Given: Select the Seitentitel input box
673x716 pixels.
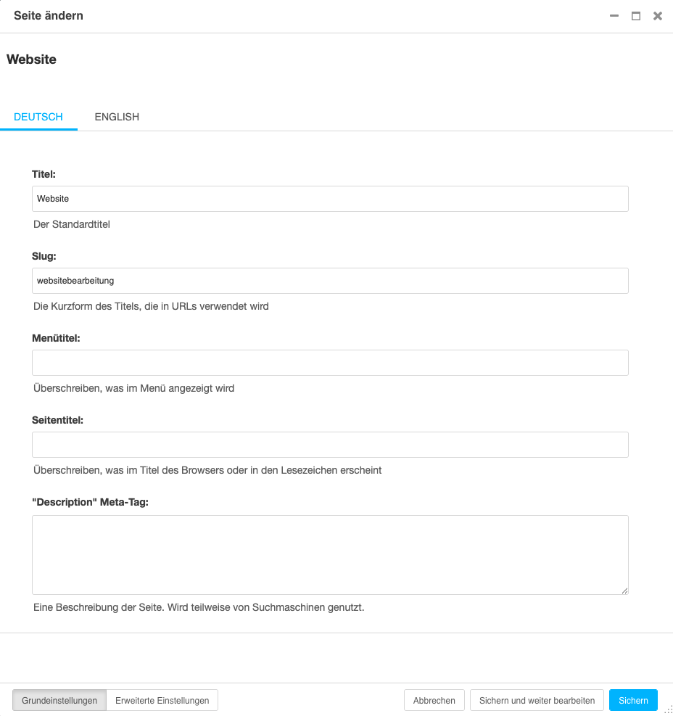Looking at the screenshot, I should coord(330,444).
